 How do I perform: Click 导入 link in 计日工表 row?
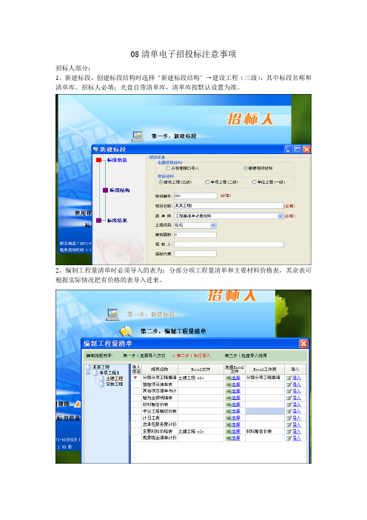pos(297,418)
